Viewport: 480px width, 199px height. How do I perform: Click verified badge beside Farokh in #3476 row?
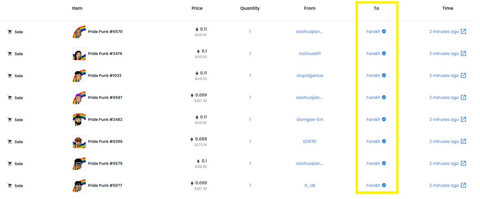[384, 53]
